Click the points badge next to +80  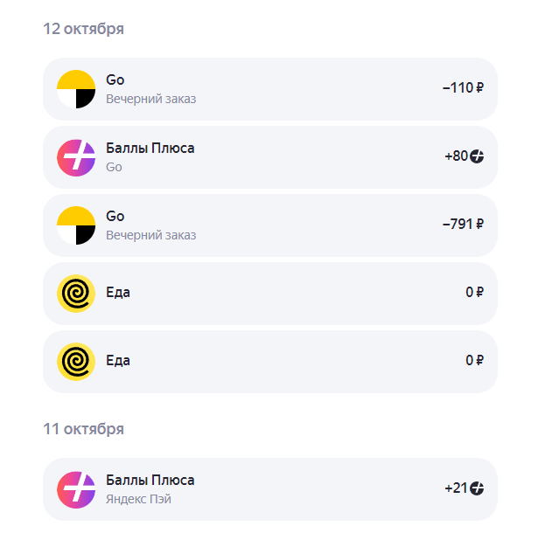click(477, 156)
